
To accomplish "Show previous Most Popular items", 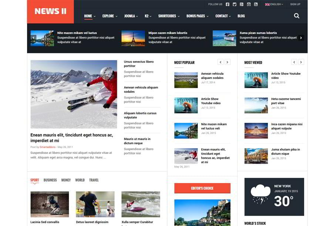I will [221, 62].
